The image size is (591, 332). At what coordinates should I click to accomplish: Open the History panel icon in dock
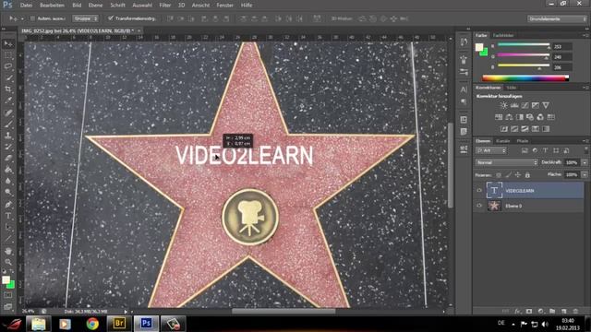(x=464, y=42)
